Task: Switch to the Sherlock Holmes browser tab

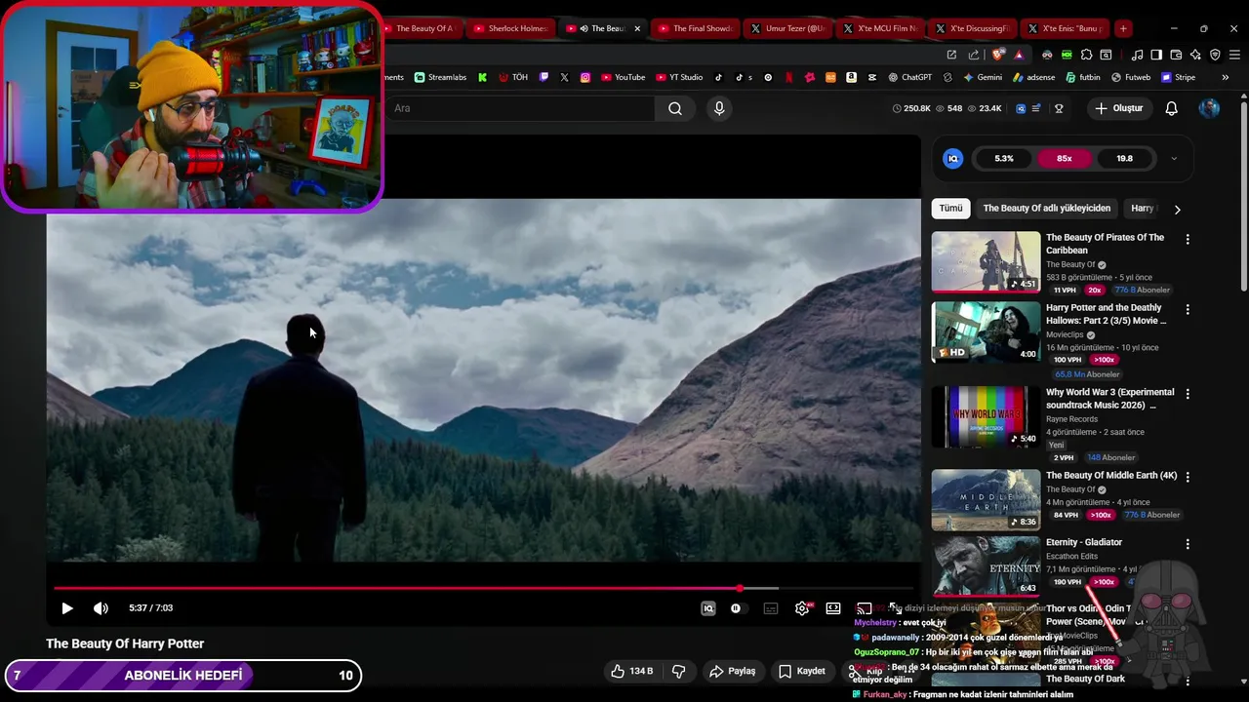Action: (x=511, y=28)
